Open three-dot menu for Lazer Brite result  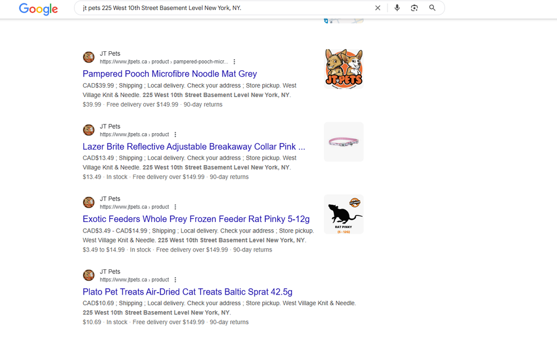coord(175,134)
